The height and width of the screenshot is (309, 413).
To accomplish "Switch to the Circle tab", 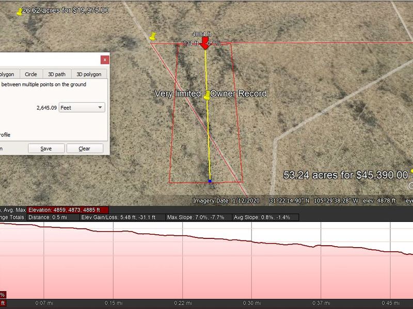I will 31,74.
